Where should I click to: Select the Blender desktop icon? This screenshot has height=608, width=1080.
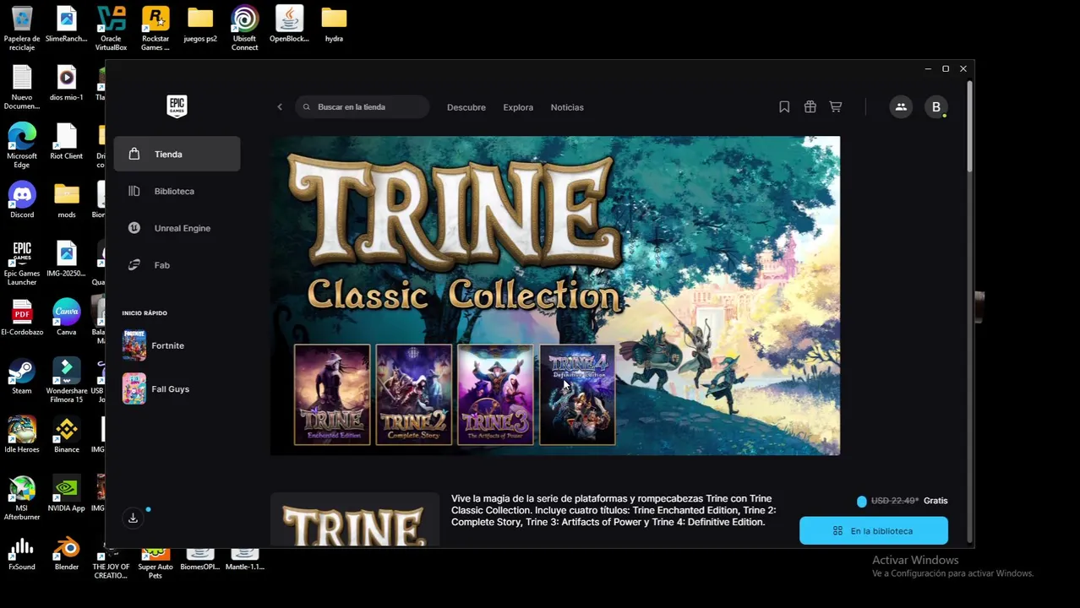66,553
